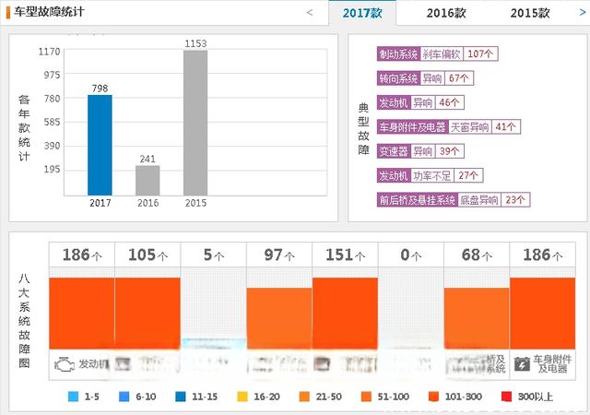
Task: Click the 0个 count cell
Action: pos(411,255)
